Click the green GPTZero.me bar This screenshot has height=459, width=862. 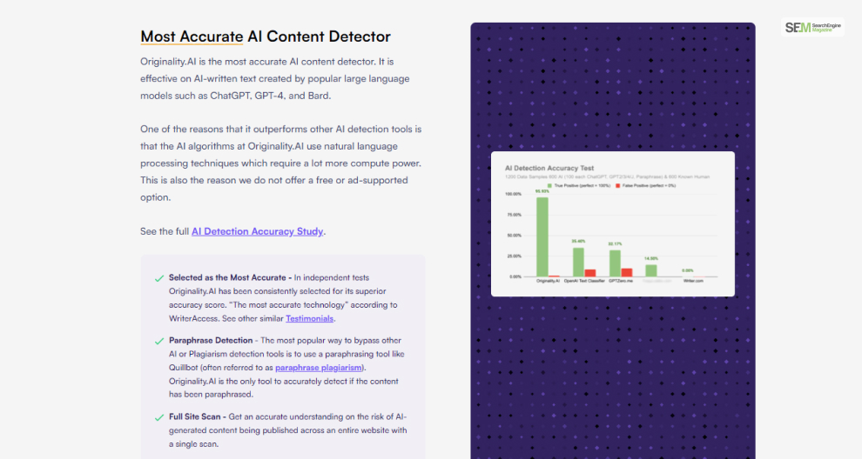pyautogui.click(x=616, y=263)
